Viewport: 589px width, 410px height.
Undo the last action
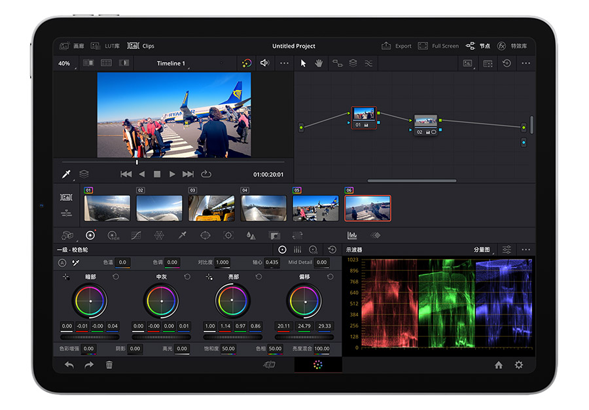click(69, 365)
